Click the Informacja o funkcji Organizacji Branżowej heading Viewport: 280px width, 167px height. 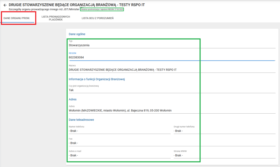(x=96, y=79)
